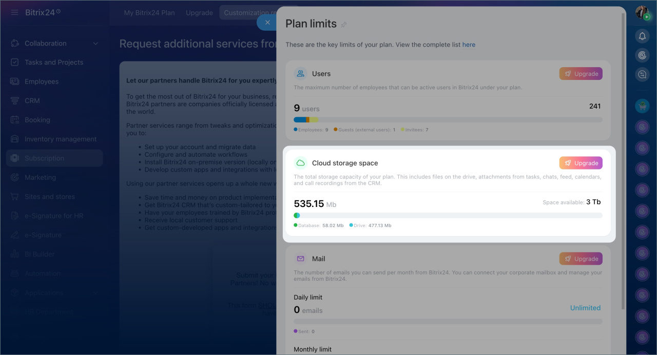Open the Tasks and Projects menu item
657x355 pixels.
[x=54, y=62]
